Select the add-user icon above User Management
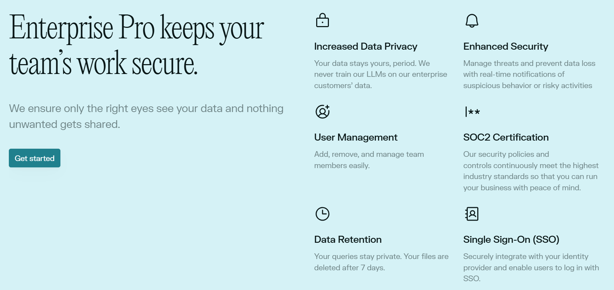Screen dimensions: 614x290 (322, 111)
